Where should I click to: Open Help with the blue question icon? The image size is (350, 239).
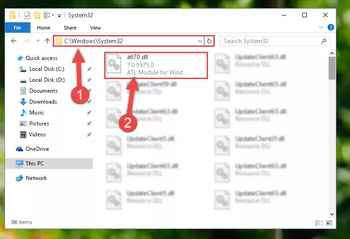(x=330, y=27)
